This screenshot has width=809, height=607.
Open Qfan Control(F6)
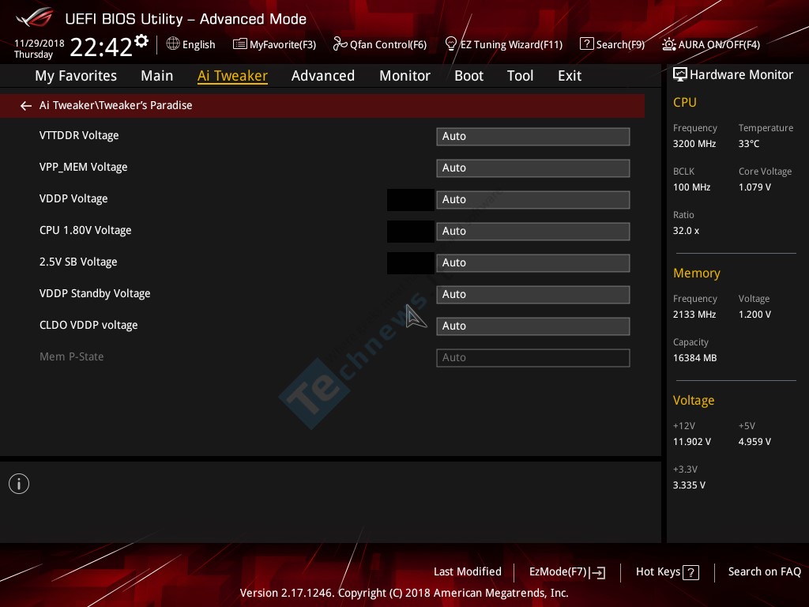point(388,44)
